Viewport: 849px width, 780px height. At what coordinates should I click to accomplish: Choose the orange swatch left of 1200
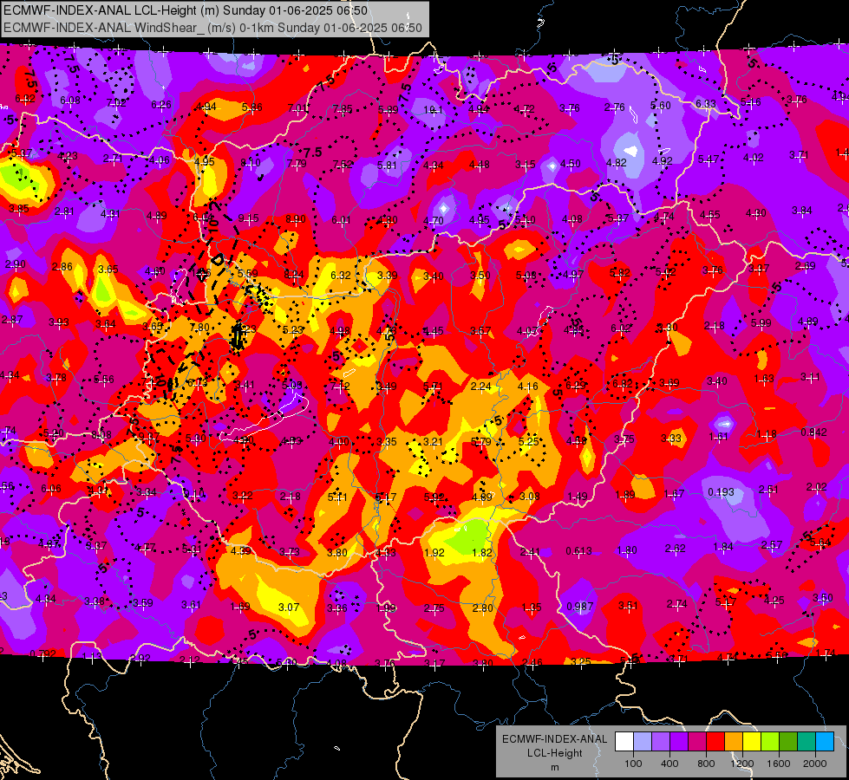(x=734, y=741)
